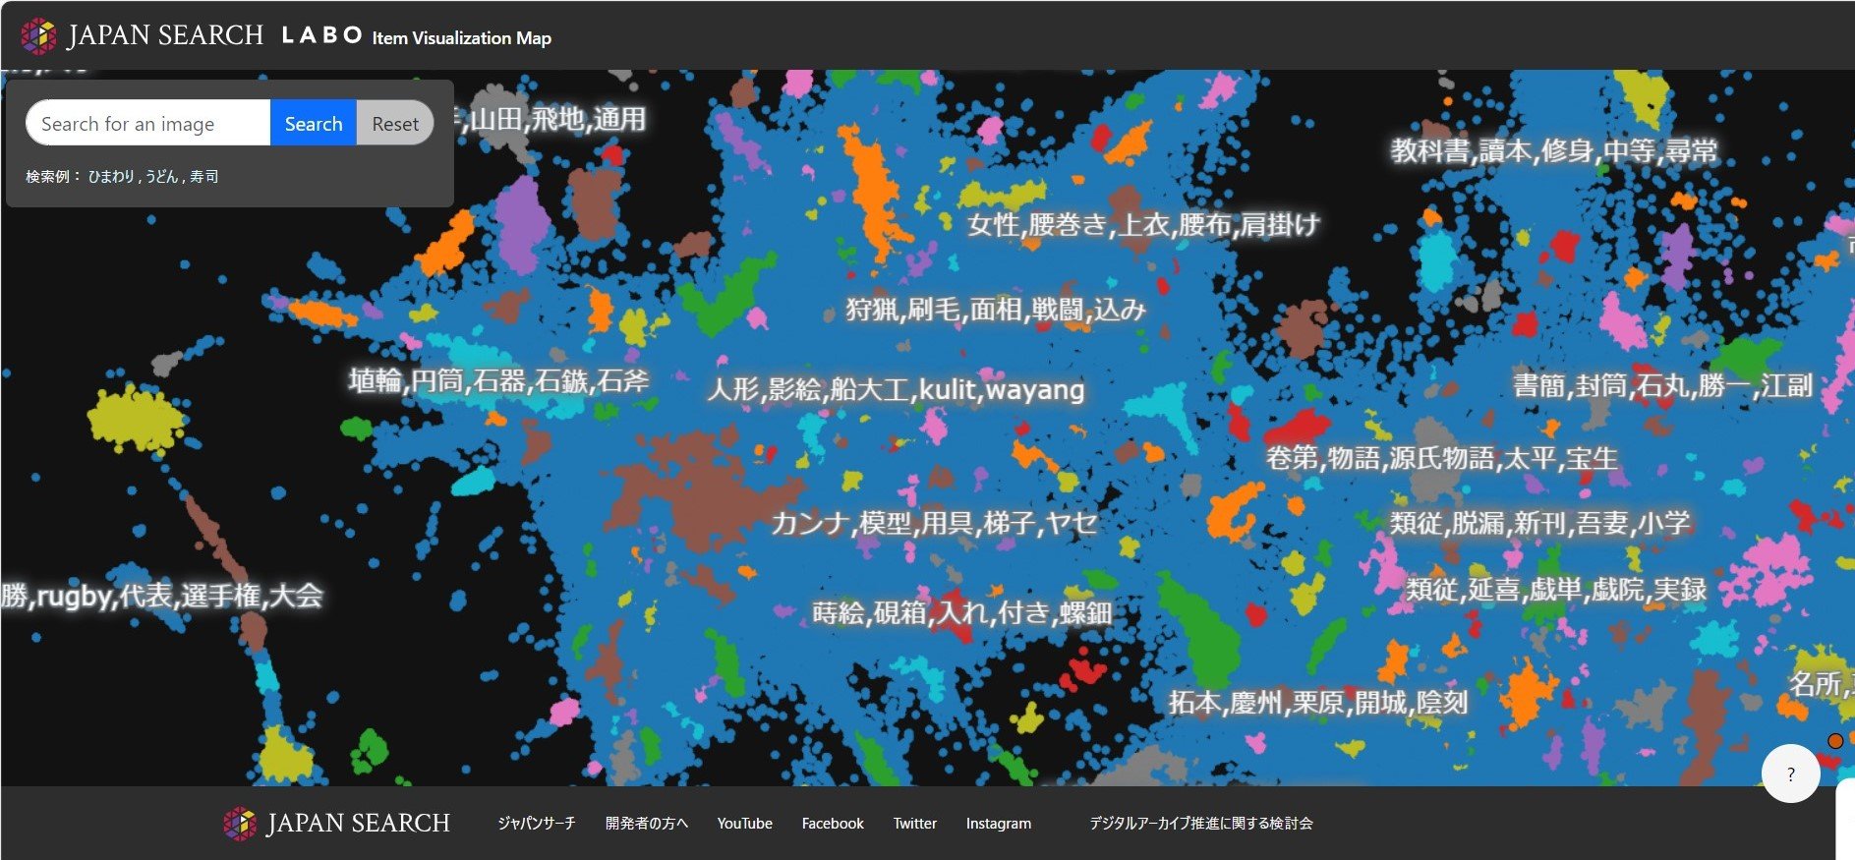Click the ジャパンサーチ footer link

coord(536,824)
